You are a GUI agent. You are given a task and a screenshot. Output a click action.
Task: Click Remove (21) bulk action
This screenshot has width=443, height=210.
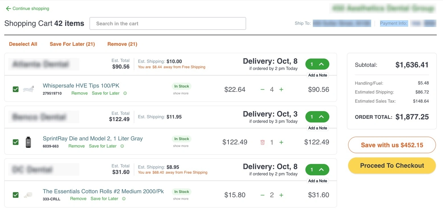[122, 44]
